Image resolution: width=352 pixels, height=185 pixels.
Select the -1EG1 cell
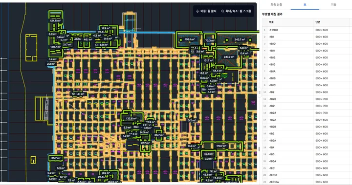(x=290, y=168)
